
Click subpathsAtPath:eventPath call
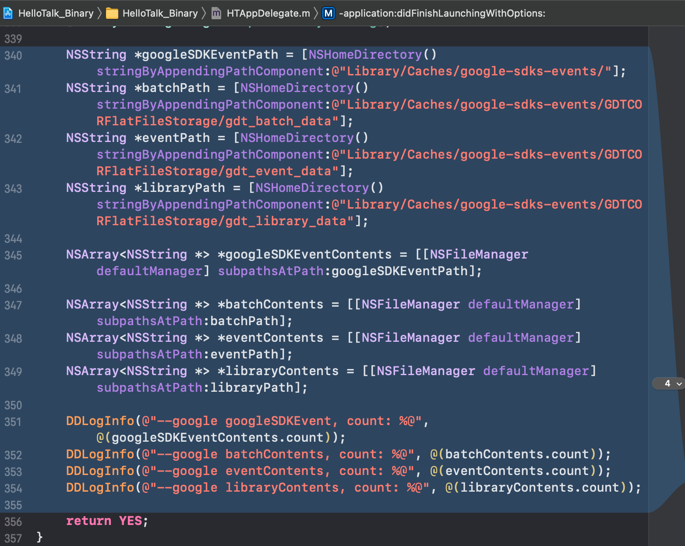coord(187,355)
